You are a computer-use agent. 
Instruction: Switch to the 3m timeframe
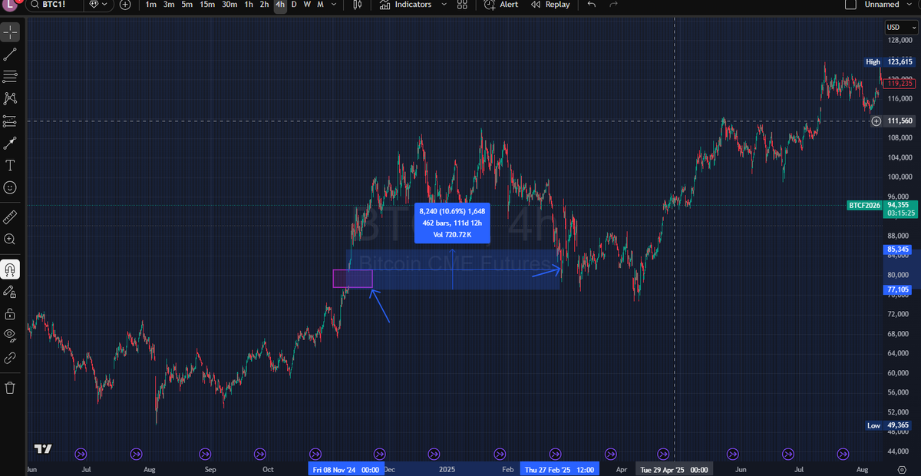169,5
